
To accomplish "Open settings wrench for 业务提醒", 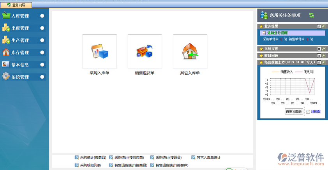I will [x=324, y=26].
